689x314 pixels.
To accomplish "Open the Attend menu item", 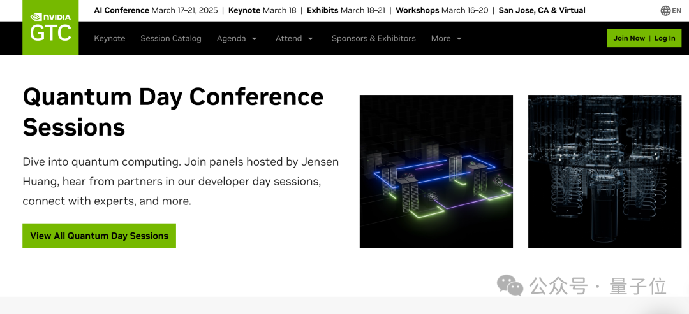I will tap(289, 39).
